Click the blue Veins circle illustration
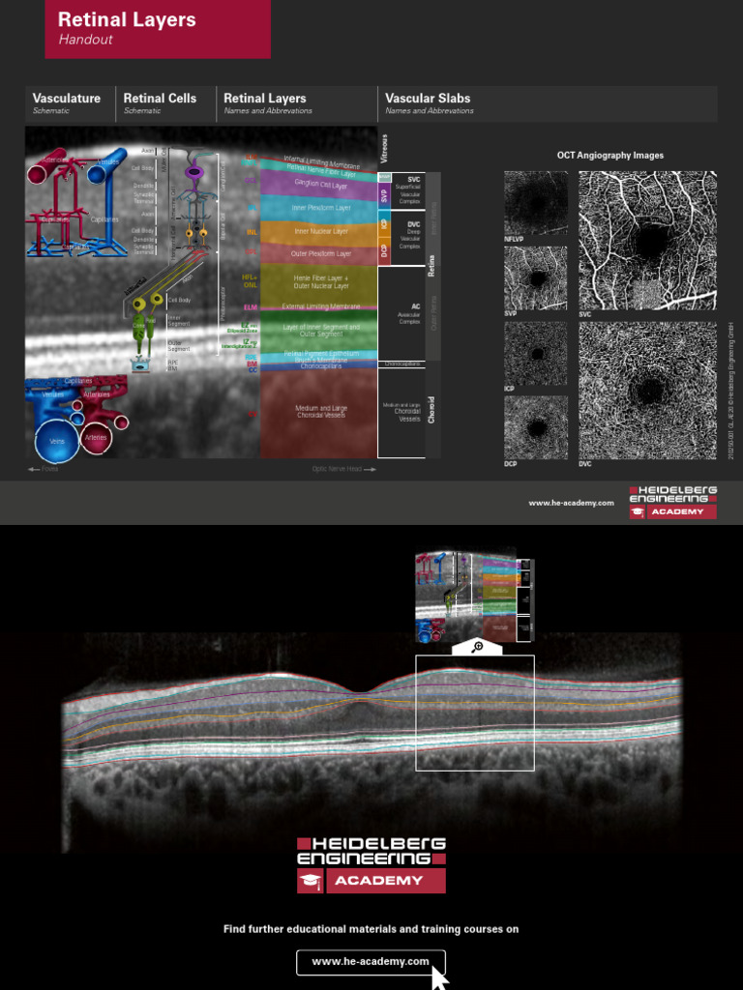The image size is (743, 990). click(x=57, y=441)
